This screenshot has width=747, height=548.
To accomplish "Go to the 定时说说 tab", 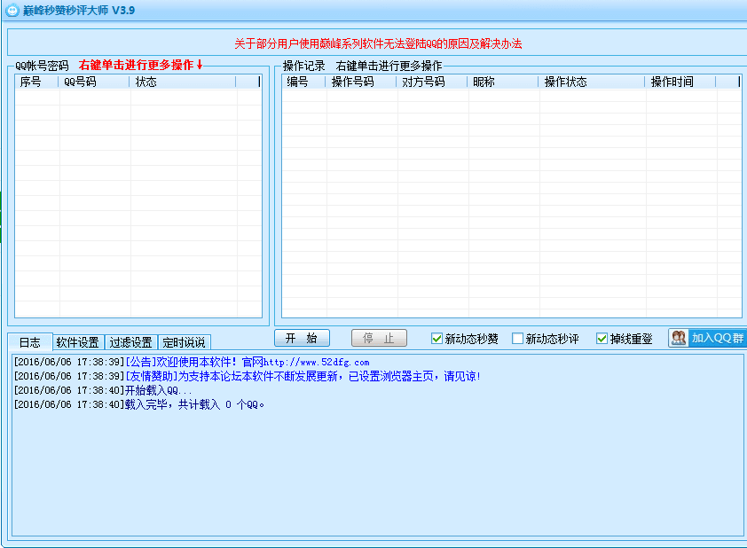I will 185,342.
